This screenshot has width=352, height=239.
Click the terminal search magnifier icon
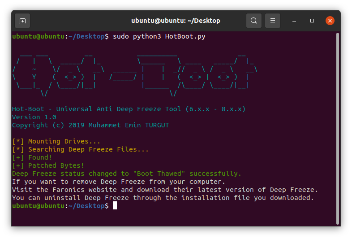(x=253, y=21)
